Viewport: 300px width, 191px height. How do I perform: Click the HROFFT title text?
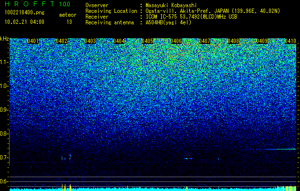coord(30,4)
